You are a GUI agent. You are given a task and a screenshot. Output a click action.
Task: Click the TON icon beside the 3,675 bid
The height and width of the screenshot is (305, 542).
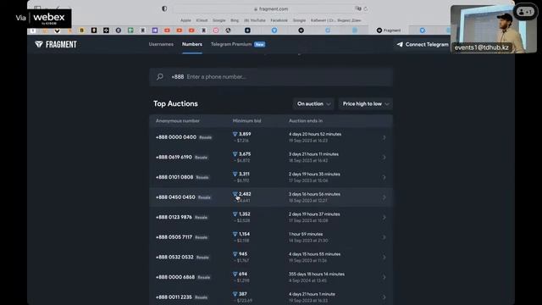click(235, 154)
